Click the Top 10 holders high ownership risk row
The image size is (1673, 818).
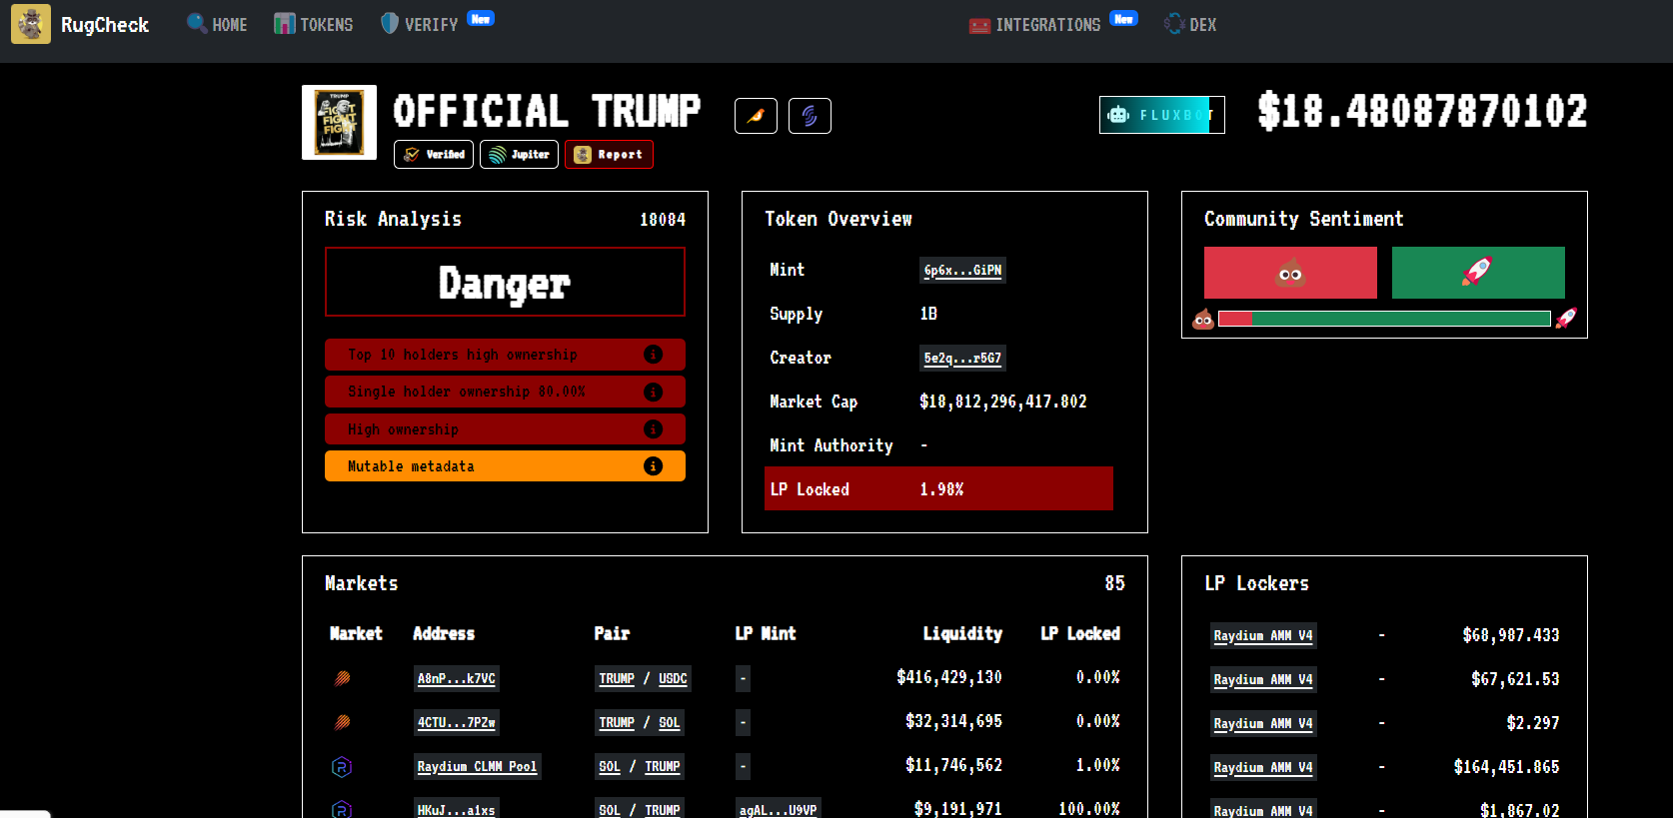(x=505, y=355)
